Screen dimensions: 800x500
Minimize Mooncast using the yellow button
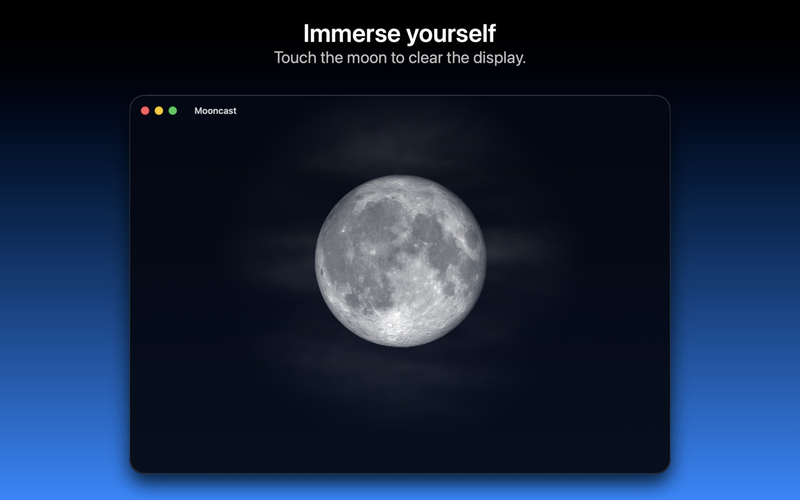click(x=159, y=111)
